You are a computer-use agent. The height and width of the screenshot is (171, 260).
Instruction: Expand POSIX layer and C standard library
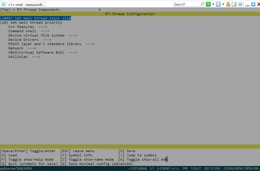pyautogui.click(x=51, y=44)
